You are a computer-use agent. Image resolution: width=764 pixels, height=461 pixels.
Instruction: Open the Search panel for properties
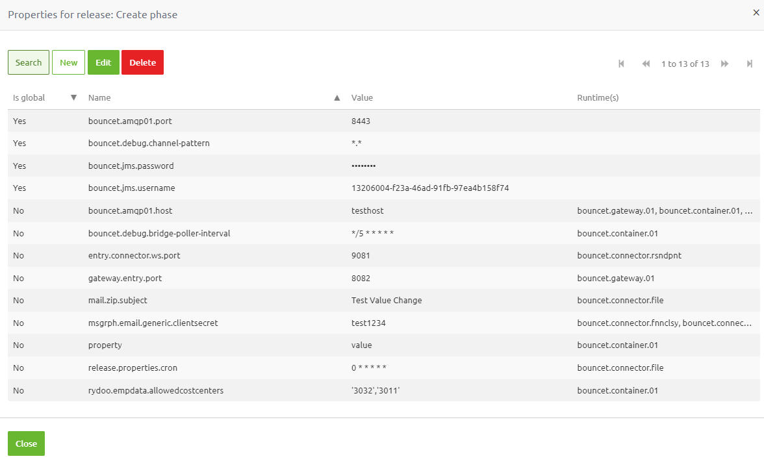pos(28,62)
